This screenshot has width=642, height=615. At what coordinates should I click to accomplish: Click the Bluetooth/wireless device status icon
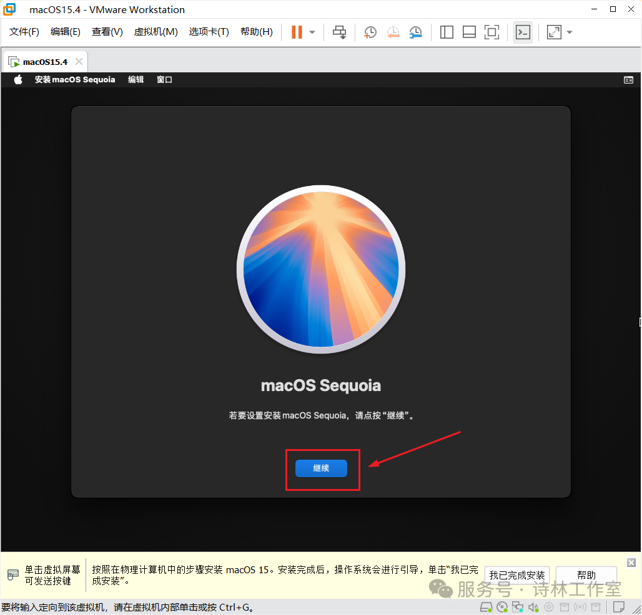coord(580,608)
